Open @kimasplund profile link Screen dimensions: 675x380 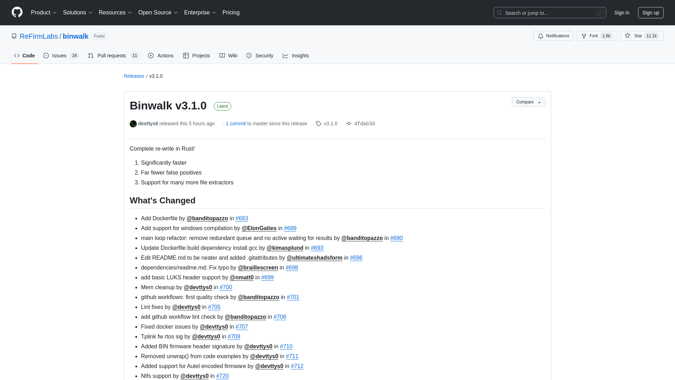point(285,248)
